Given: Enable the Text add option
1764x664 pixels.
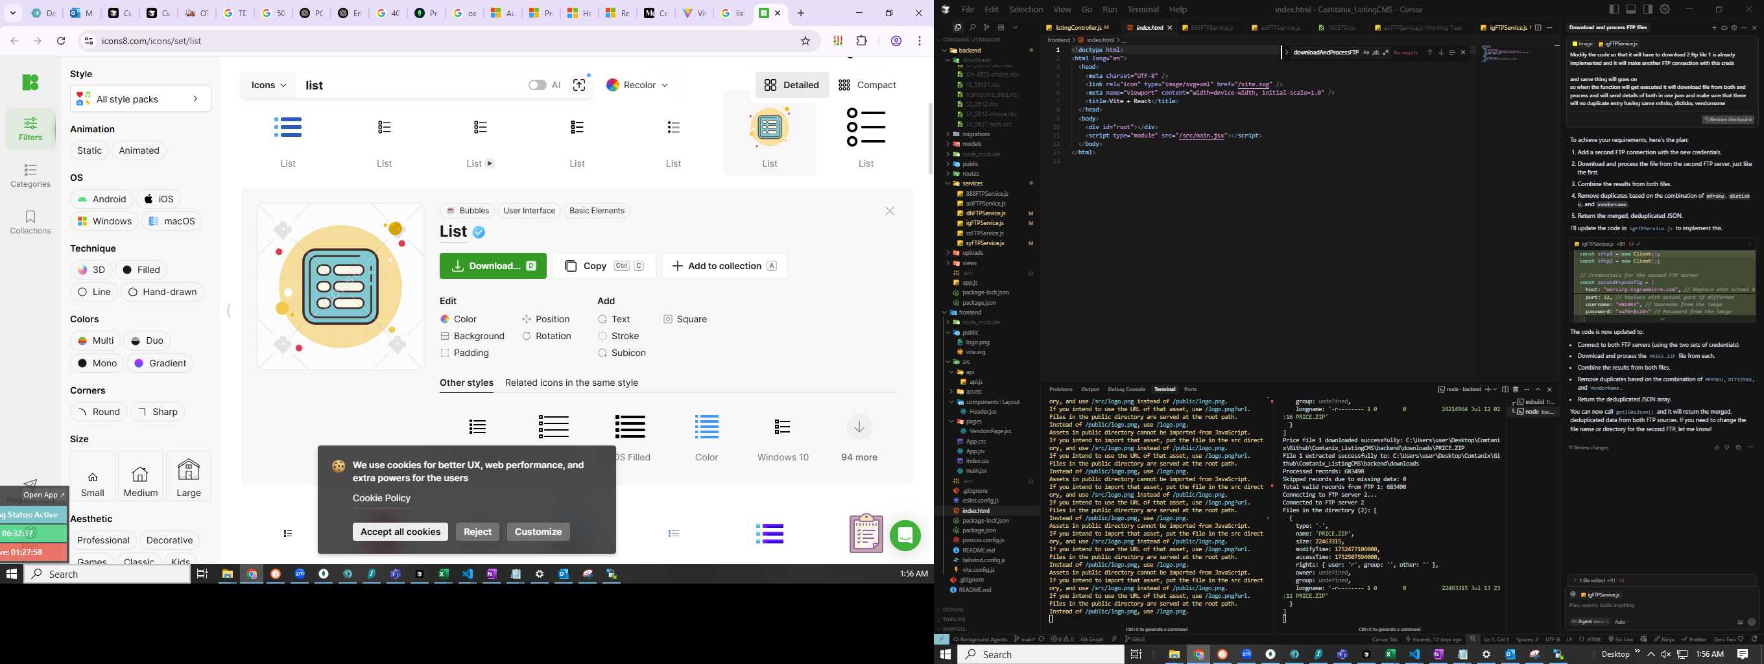Looking at the screenshot, I should coord(614,319).
